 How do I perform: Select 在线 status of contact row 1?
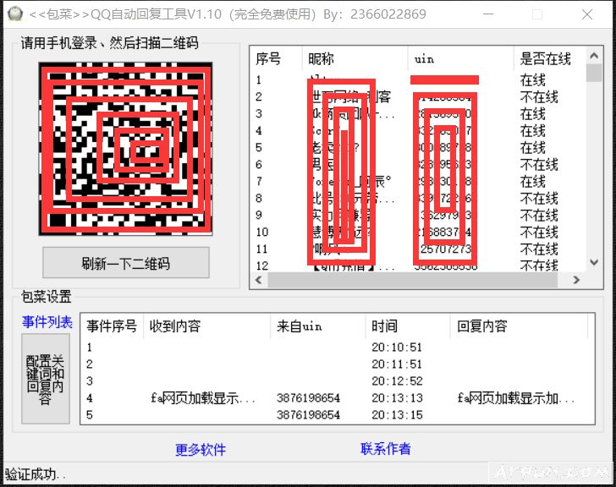[533, 80]
